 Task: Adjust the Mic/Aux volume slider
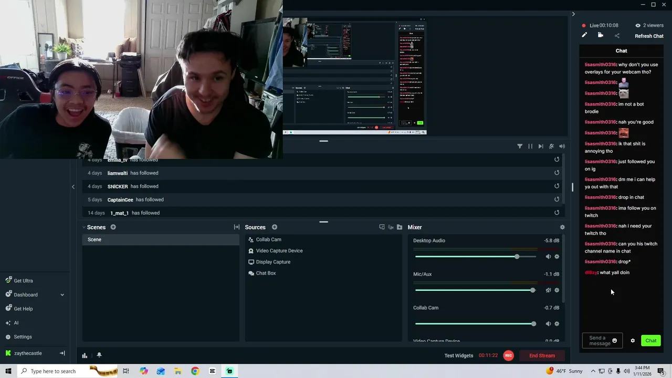[476, 290]
